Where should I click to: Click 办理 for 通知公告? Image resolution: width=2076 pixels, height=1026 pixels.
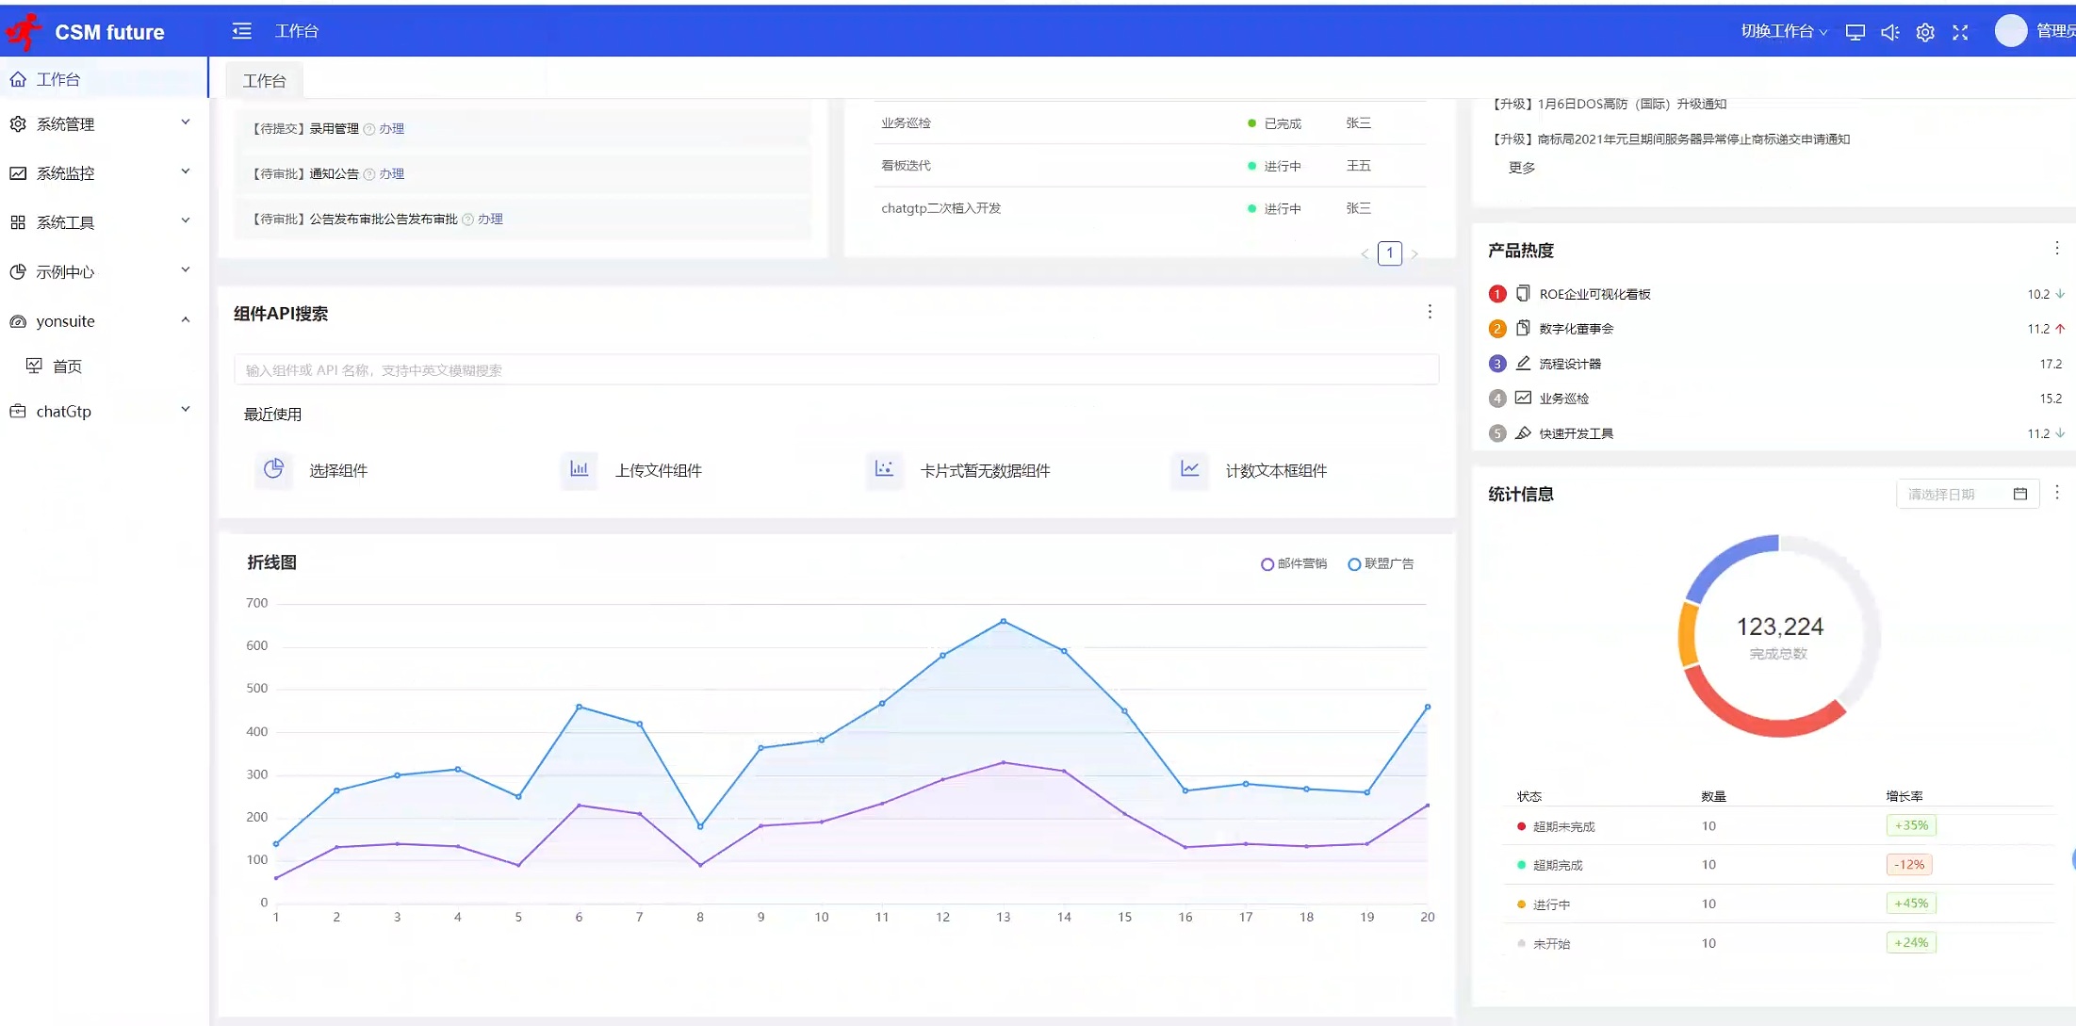[392, 173]
